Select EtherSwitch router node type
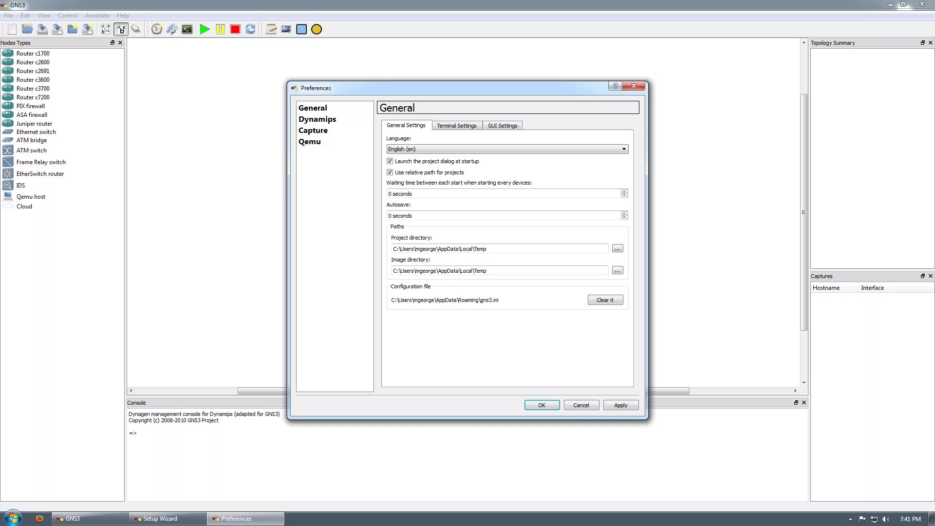 [40, 174]
